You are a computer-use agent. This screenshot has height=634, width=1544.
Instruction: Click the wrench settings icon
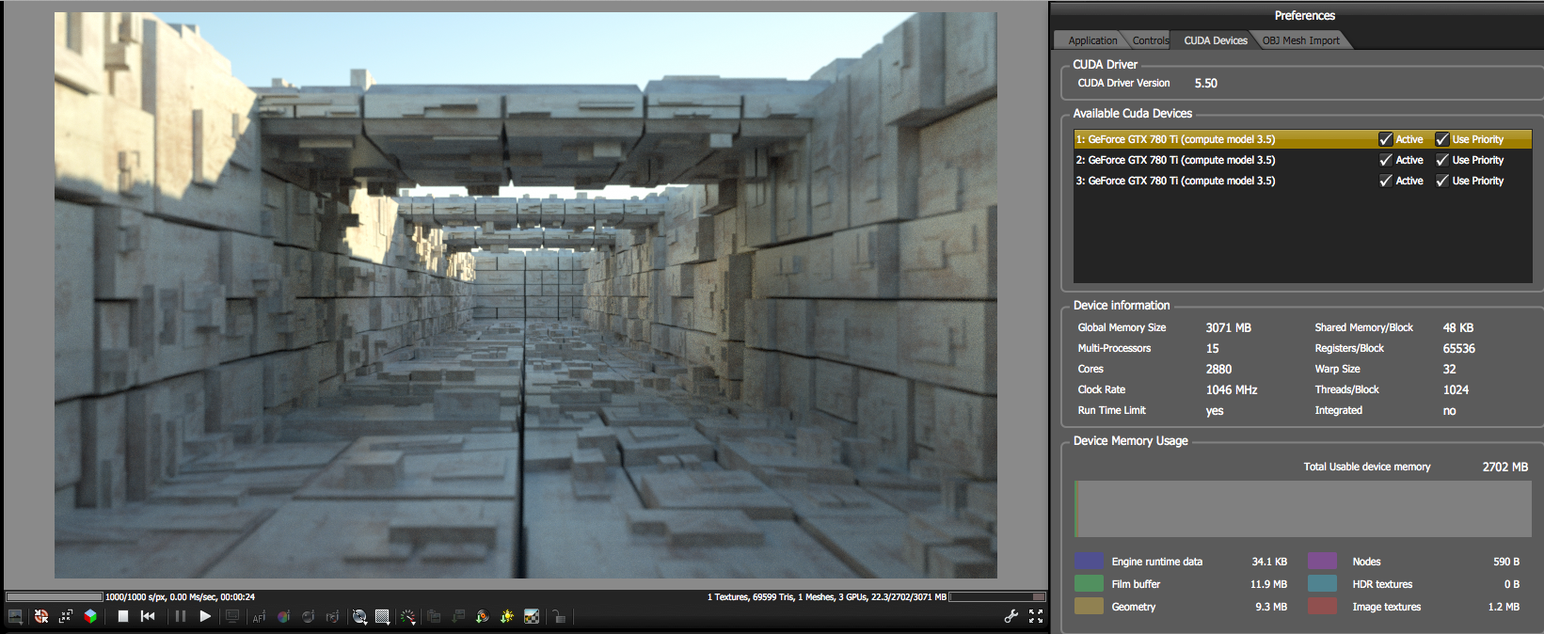click(1011, 616)
